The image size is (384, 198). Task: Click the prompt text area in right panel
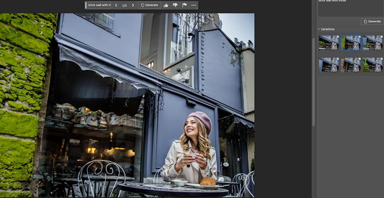[x=350, y=8]
